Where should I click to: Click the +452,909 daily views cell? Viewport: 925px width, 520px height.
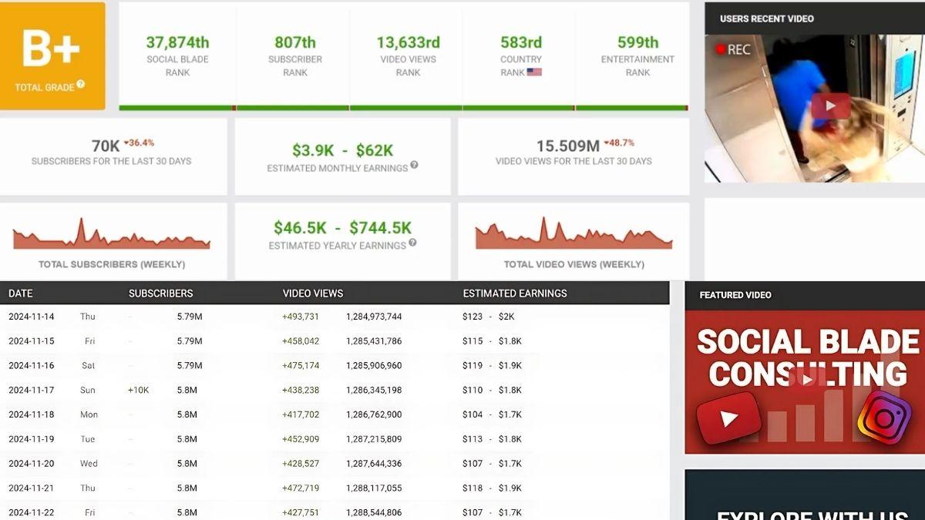301,439
